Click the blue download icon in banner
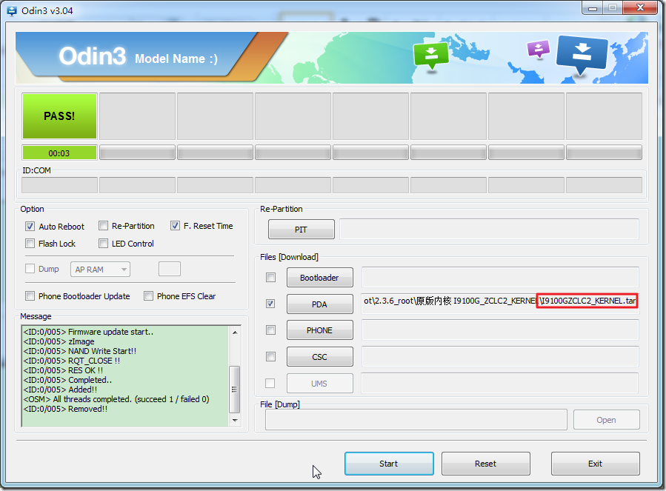666x491 pixels. pos(582,54)
